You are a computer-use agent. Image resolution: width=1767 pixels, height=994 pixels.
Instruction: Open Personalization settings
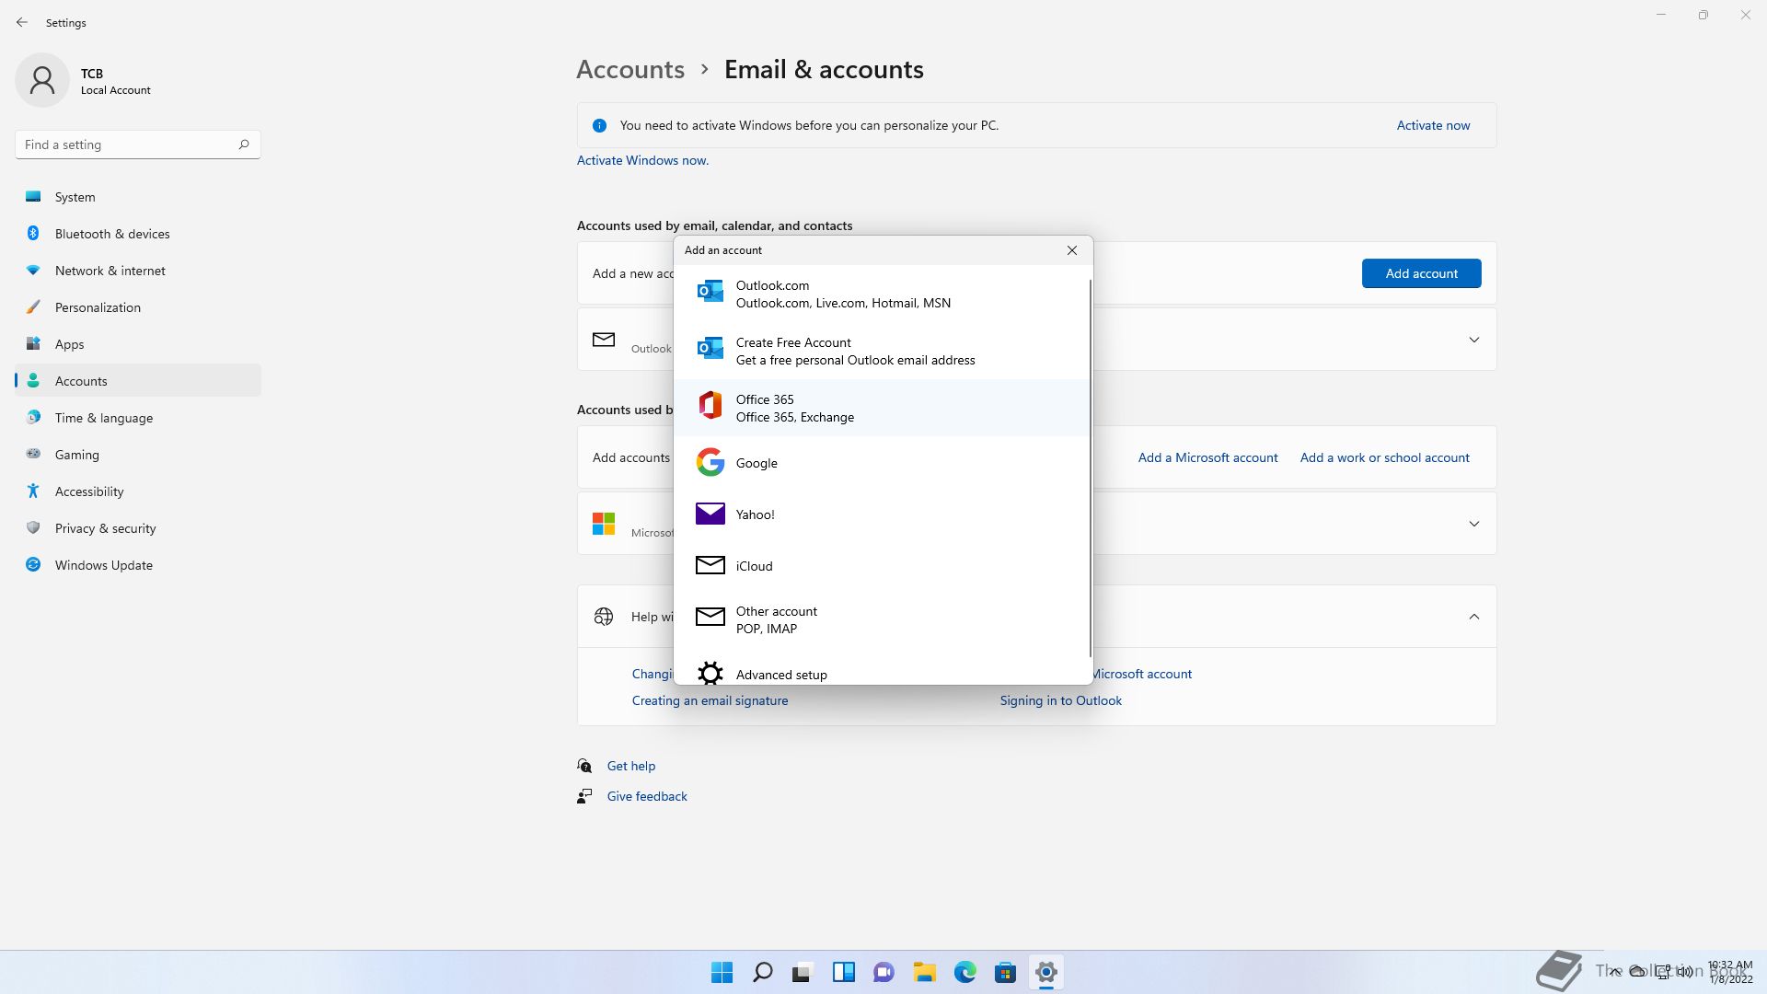(x=138, y=307)
